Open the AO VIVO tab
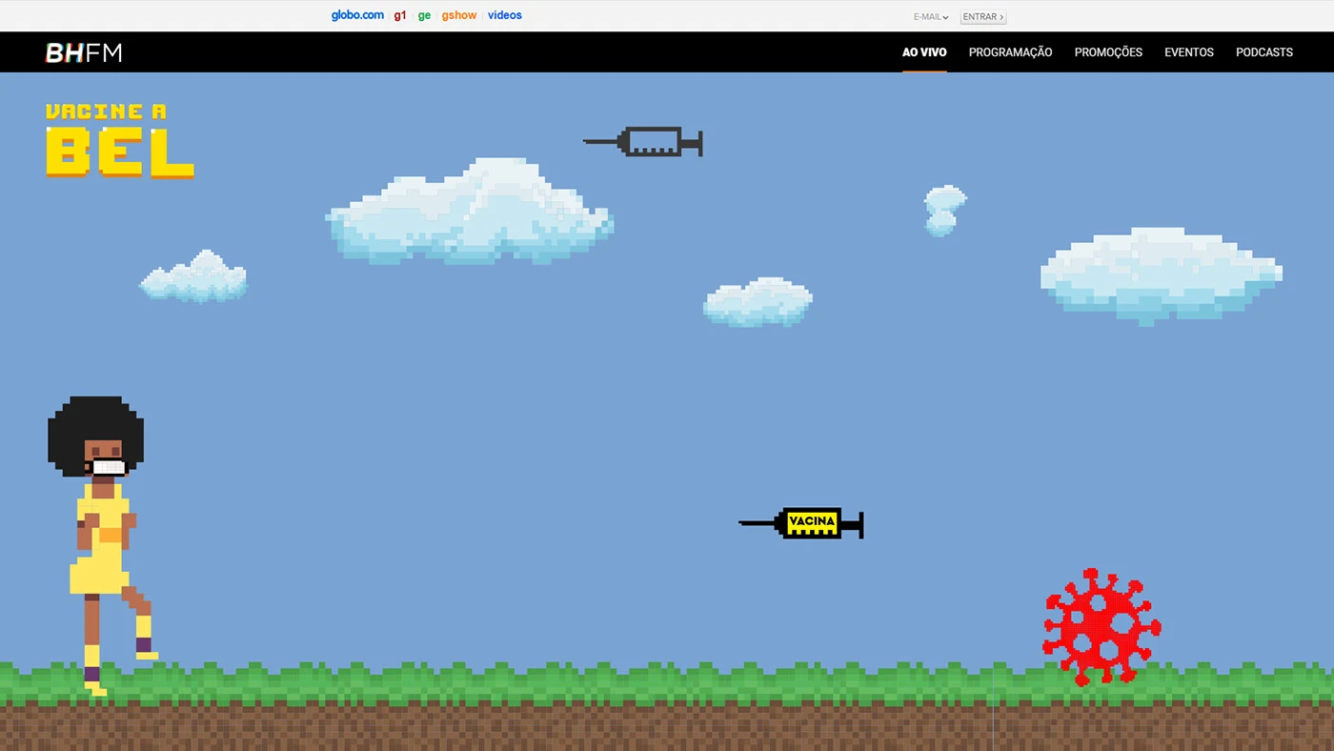The width and height of the screenshot is (1334, 751). (924, 52)
